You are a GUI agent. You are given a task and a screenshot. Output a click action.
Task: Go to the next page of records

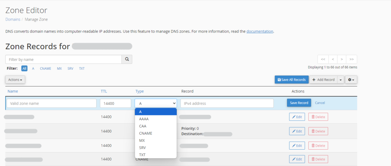click(342, 59)
